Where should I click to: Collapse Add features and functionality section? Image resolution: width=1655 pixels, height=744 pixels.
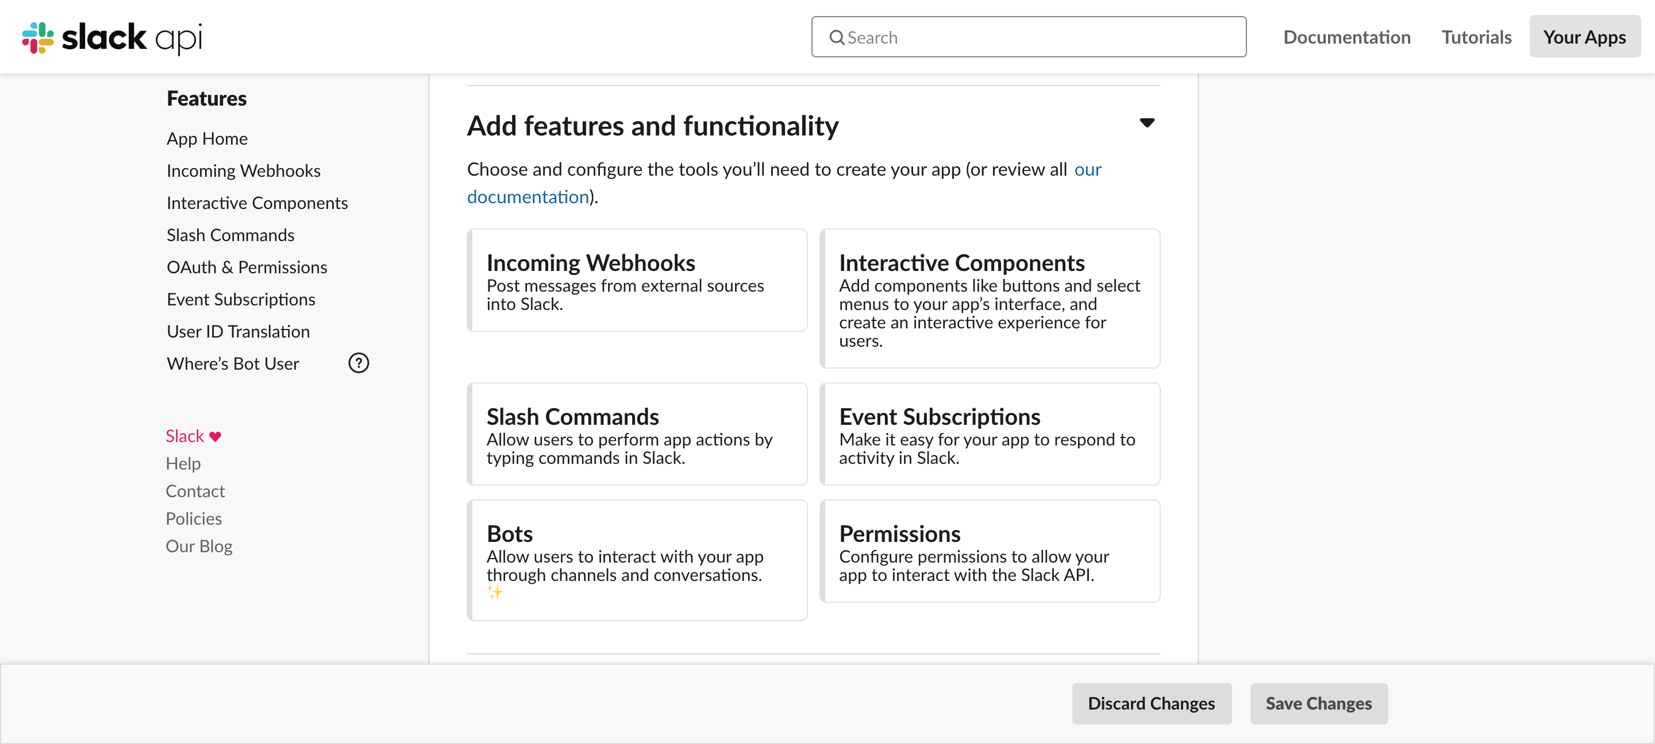click(x=1147, y=123)
